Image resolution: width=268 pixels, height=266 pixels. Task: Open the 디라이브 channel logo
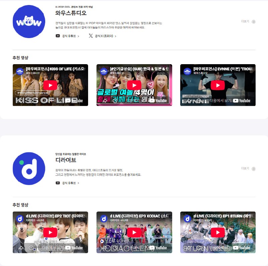(x=29, y=168)
